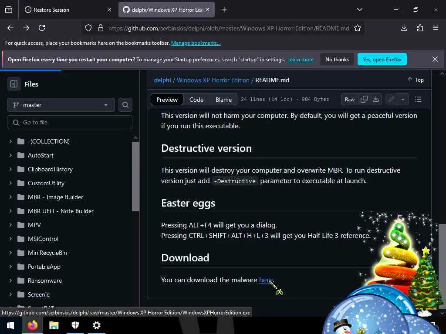Open the PortableApp folder
The image size is (446, 334).
tap(44, 267)
